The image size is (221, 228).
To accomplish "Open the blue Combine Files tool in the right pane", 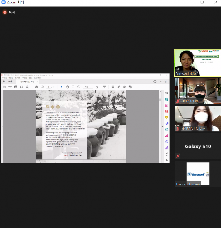I will (x=167, y=123).
